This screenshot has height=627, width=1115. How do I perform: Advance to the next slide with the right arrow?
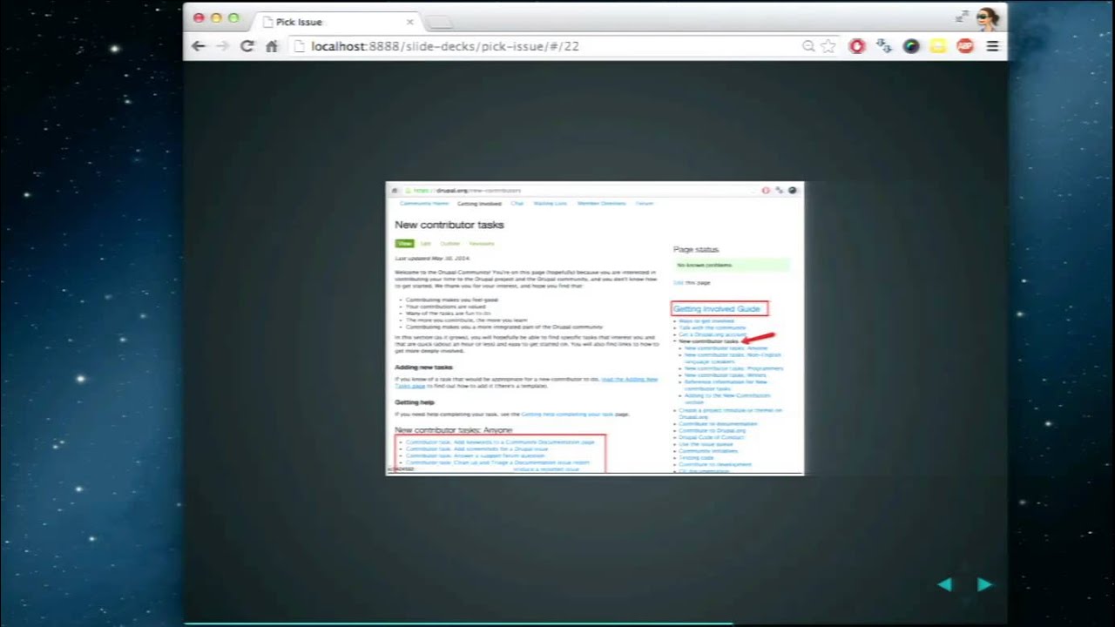(984, 584)
